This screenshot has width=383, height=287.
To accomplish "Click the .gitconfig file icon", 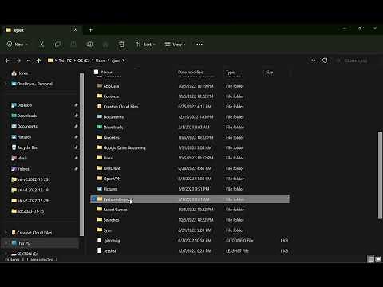I will tap(100, 240).
